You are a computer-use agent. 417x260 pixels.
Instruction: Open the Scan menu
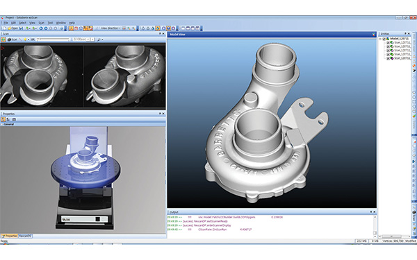(x=42, y=23)
